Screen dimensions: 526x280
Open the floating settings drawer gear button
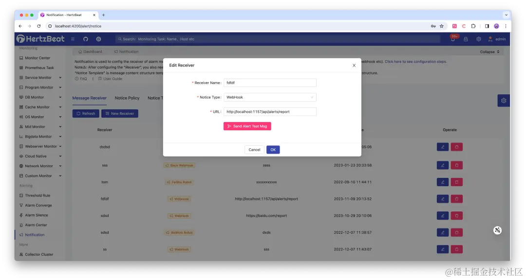click(504, 101)
